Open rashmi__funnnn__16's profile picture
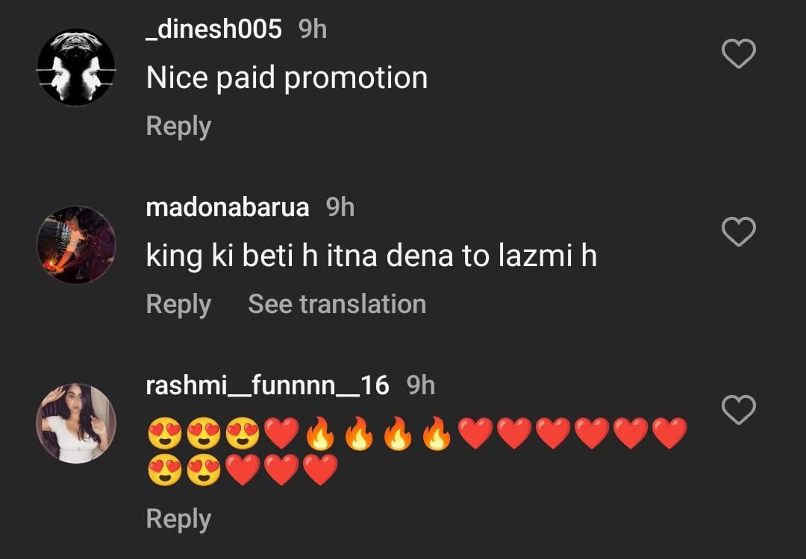The image size is (806, 559). 76,423
